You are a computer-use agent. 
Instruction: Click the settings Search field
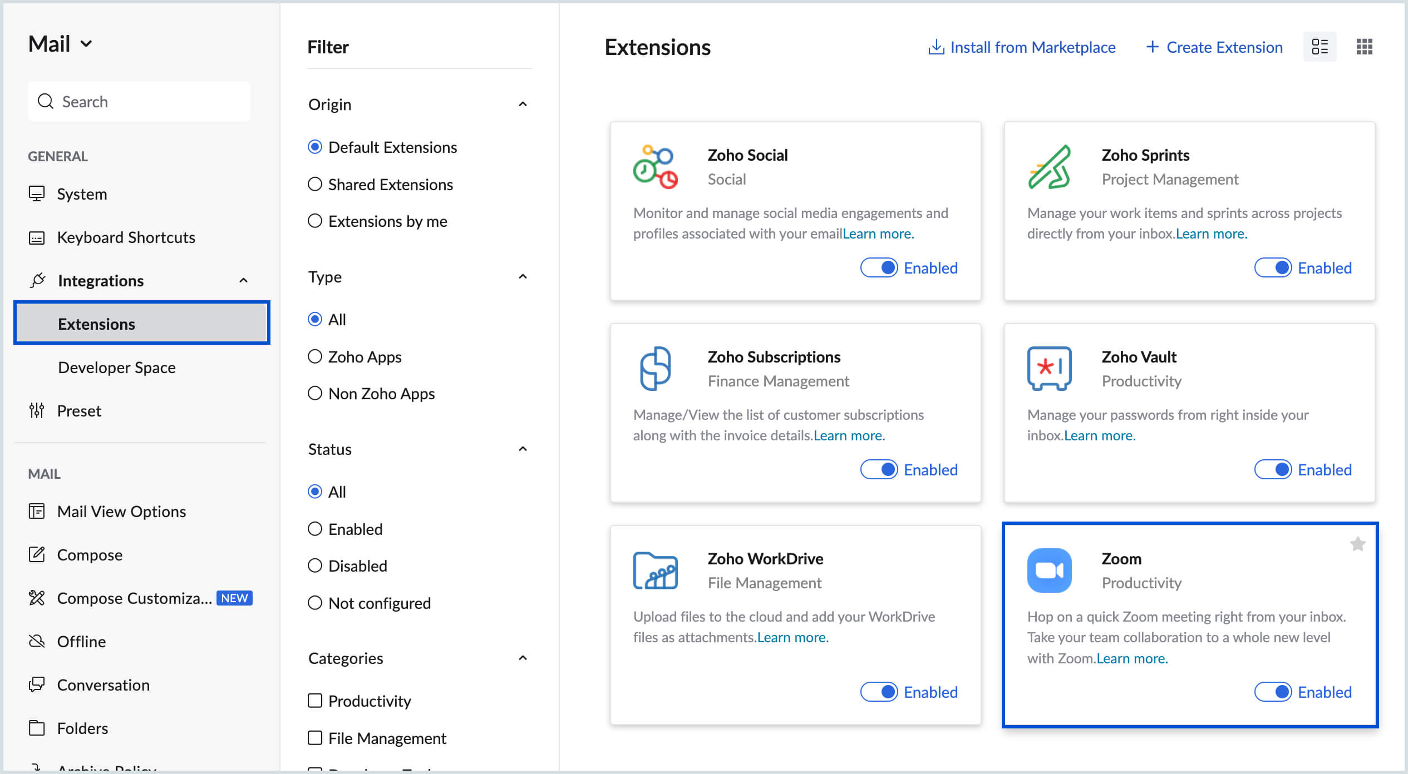click(139, 102)
